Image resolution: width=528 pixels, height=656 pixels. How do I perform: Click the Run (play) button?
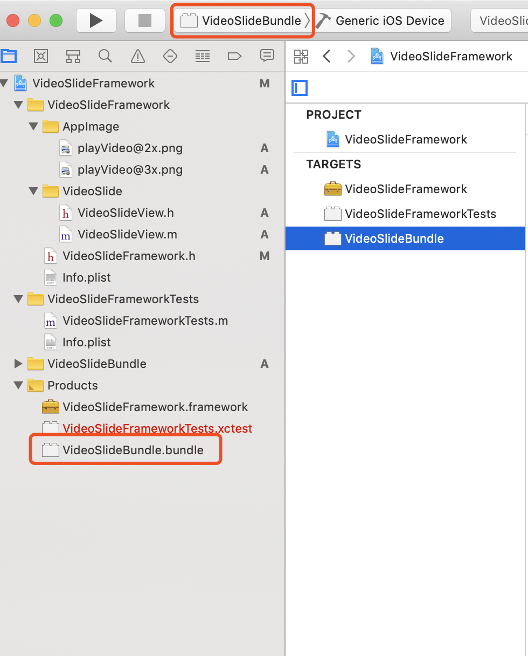[96, 20]
